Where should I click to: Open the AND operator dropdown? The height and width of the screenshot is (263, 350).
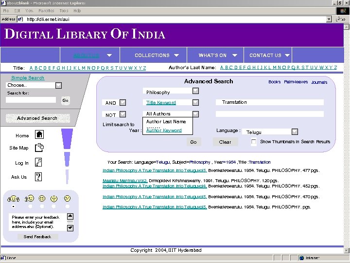123,102
